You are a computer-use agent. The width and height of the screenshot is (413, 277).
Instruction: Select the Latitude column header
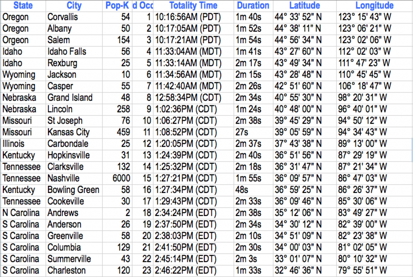[x=305, y=6]
